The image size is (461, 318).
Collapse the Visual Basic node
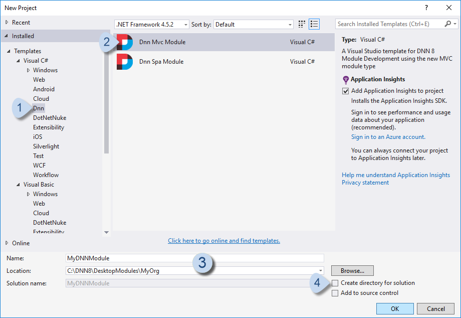(18, 185)
